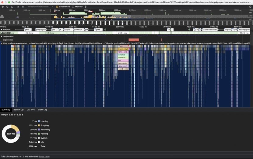This screenshot has width=253, height=159.
Task: Select the 263.1 ms frame
Action: tap(122, 33)
